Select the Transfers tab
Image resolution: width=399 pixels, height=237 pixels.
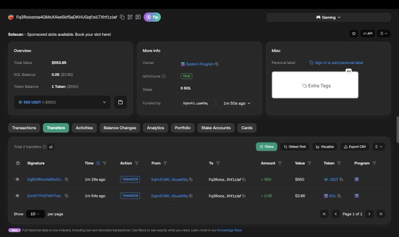tap(56, 128)
